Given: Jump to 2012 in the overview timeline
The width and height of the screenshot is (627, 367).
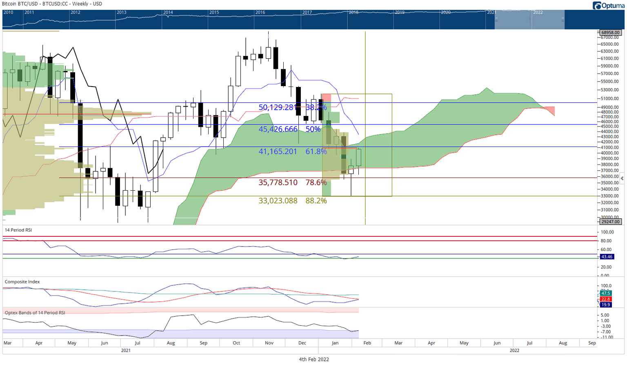Looking at the screenshot, I should point(75,12).
